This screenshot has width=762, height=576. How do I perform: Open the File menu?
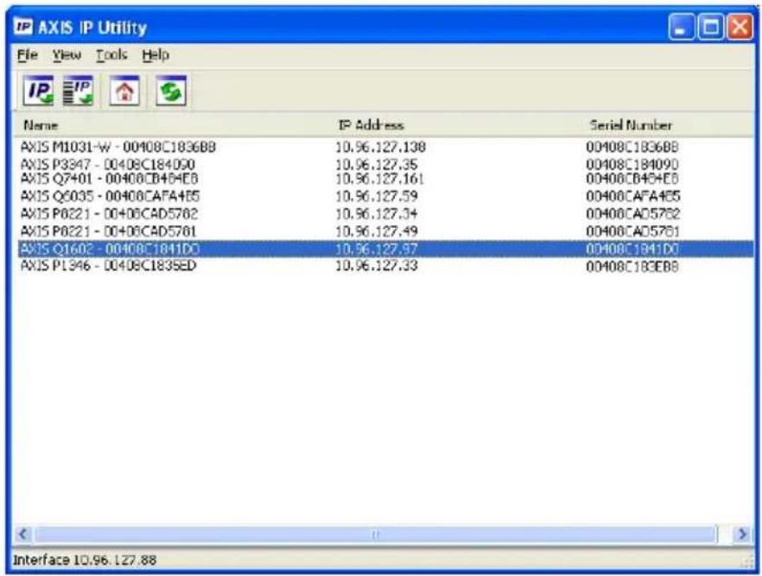[x=28, y=55]
